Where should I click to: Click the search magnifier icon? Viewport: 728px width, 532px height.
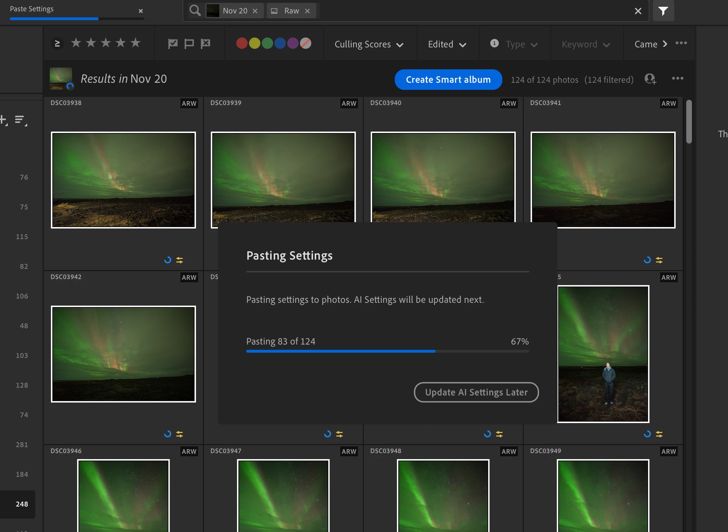(x=195, y=11)
